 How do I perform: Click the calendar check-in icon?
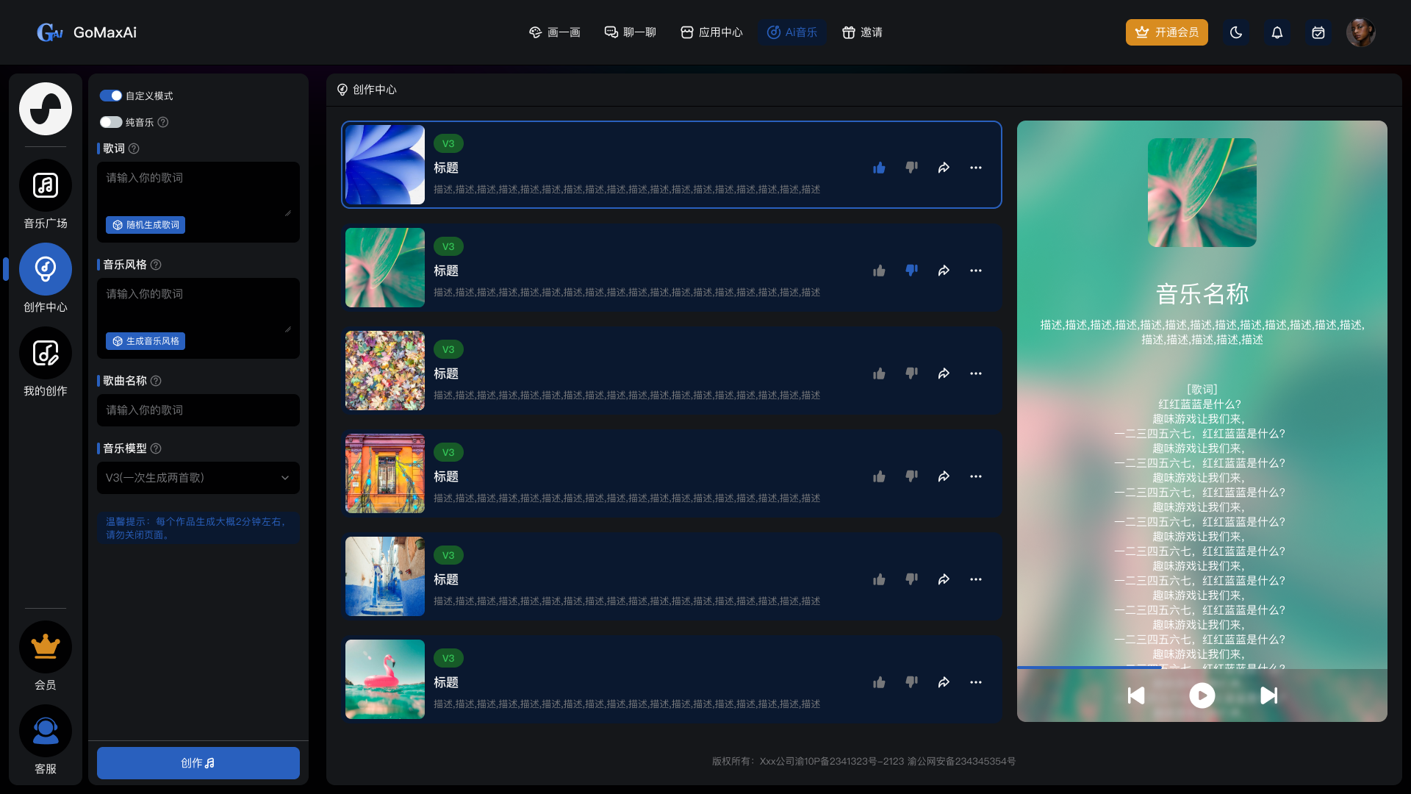point(1318,32)
